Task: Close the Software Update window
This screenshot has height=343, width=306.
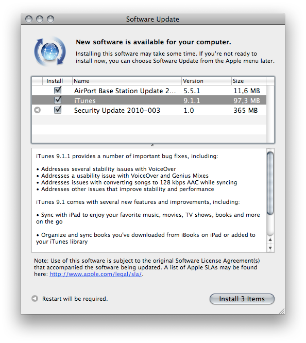Action: pyautogui.click(x=29, y=19)
